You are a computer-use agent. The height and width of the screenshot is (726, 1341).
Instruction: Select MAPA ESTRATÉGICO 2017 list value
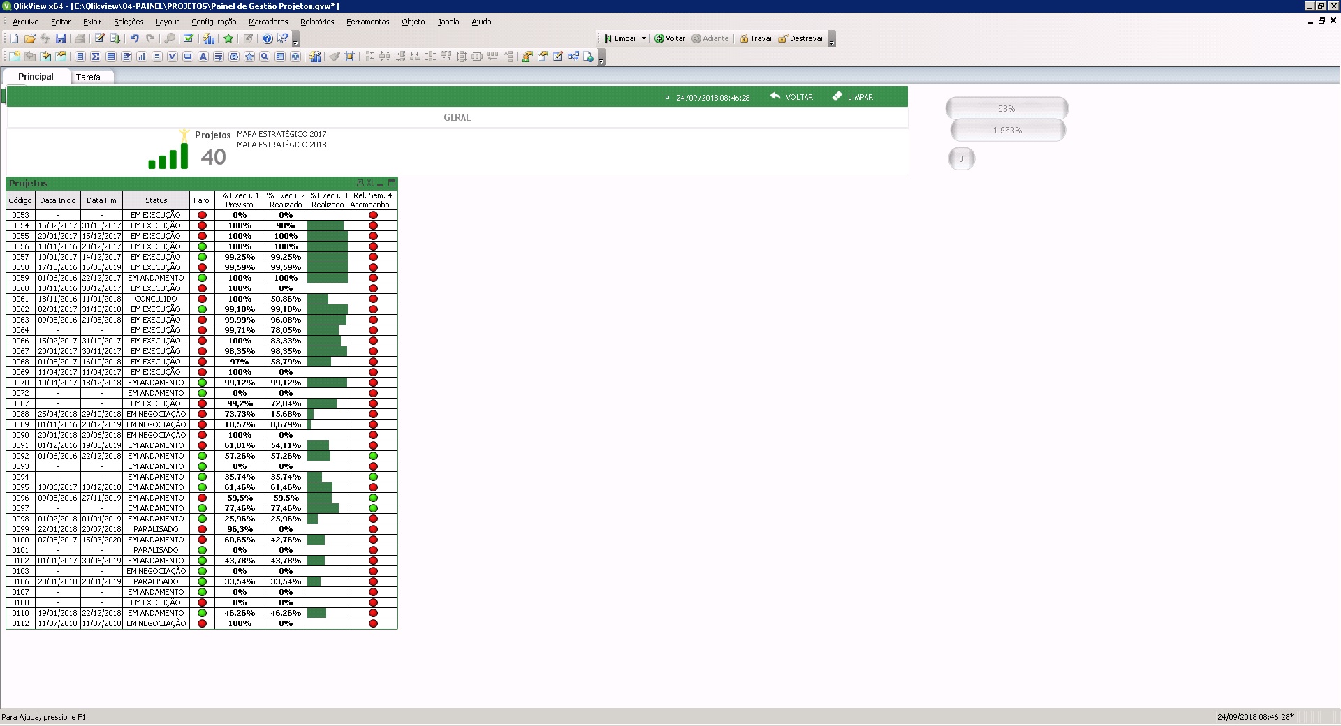tap(281, 134)
